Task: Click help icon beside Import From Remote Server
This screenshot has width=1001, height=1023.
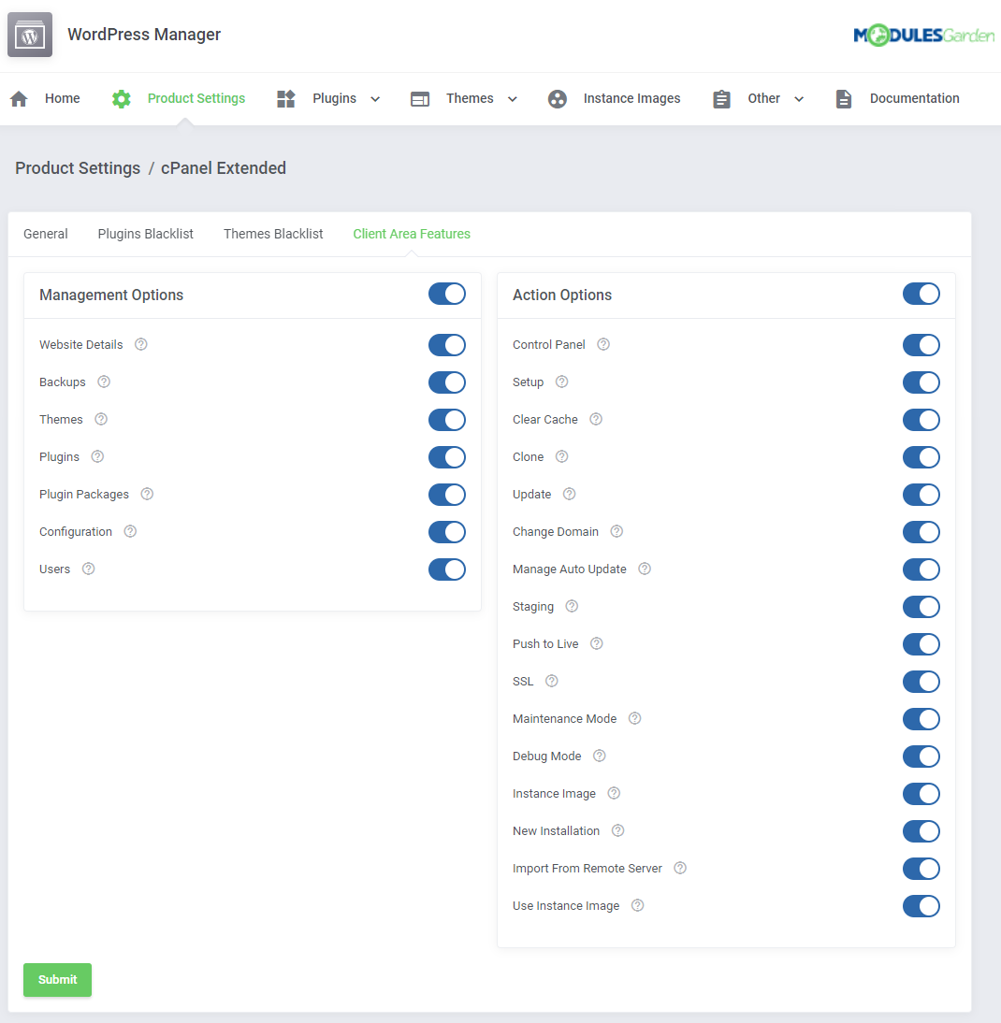Action: (680, 868)
